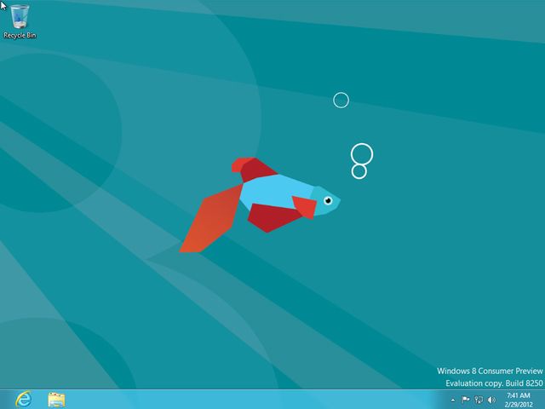This screenshot has height=409, width=545.
Task: Click an empty area of the taskbar
Action: point(255,399)
